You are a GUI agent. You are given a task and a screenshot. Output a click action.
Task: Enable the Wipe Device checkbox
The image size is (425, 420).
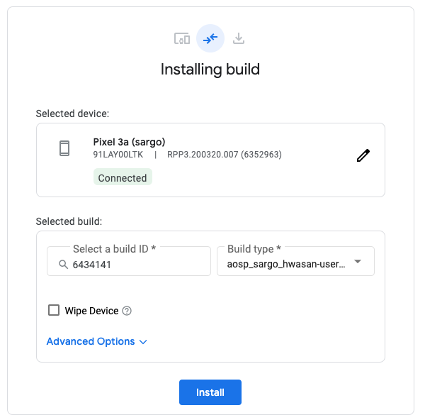[x=53, y=310]
